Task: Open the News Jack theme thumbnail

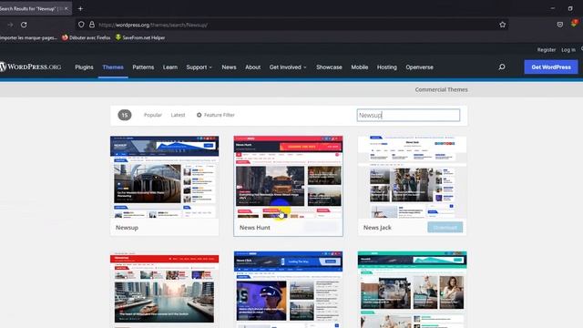Action: click(412, 177)
